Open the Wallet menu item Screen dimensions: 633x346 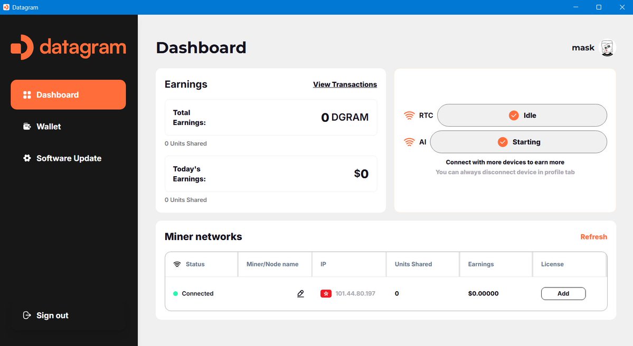(68, 127)
